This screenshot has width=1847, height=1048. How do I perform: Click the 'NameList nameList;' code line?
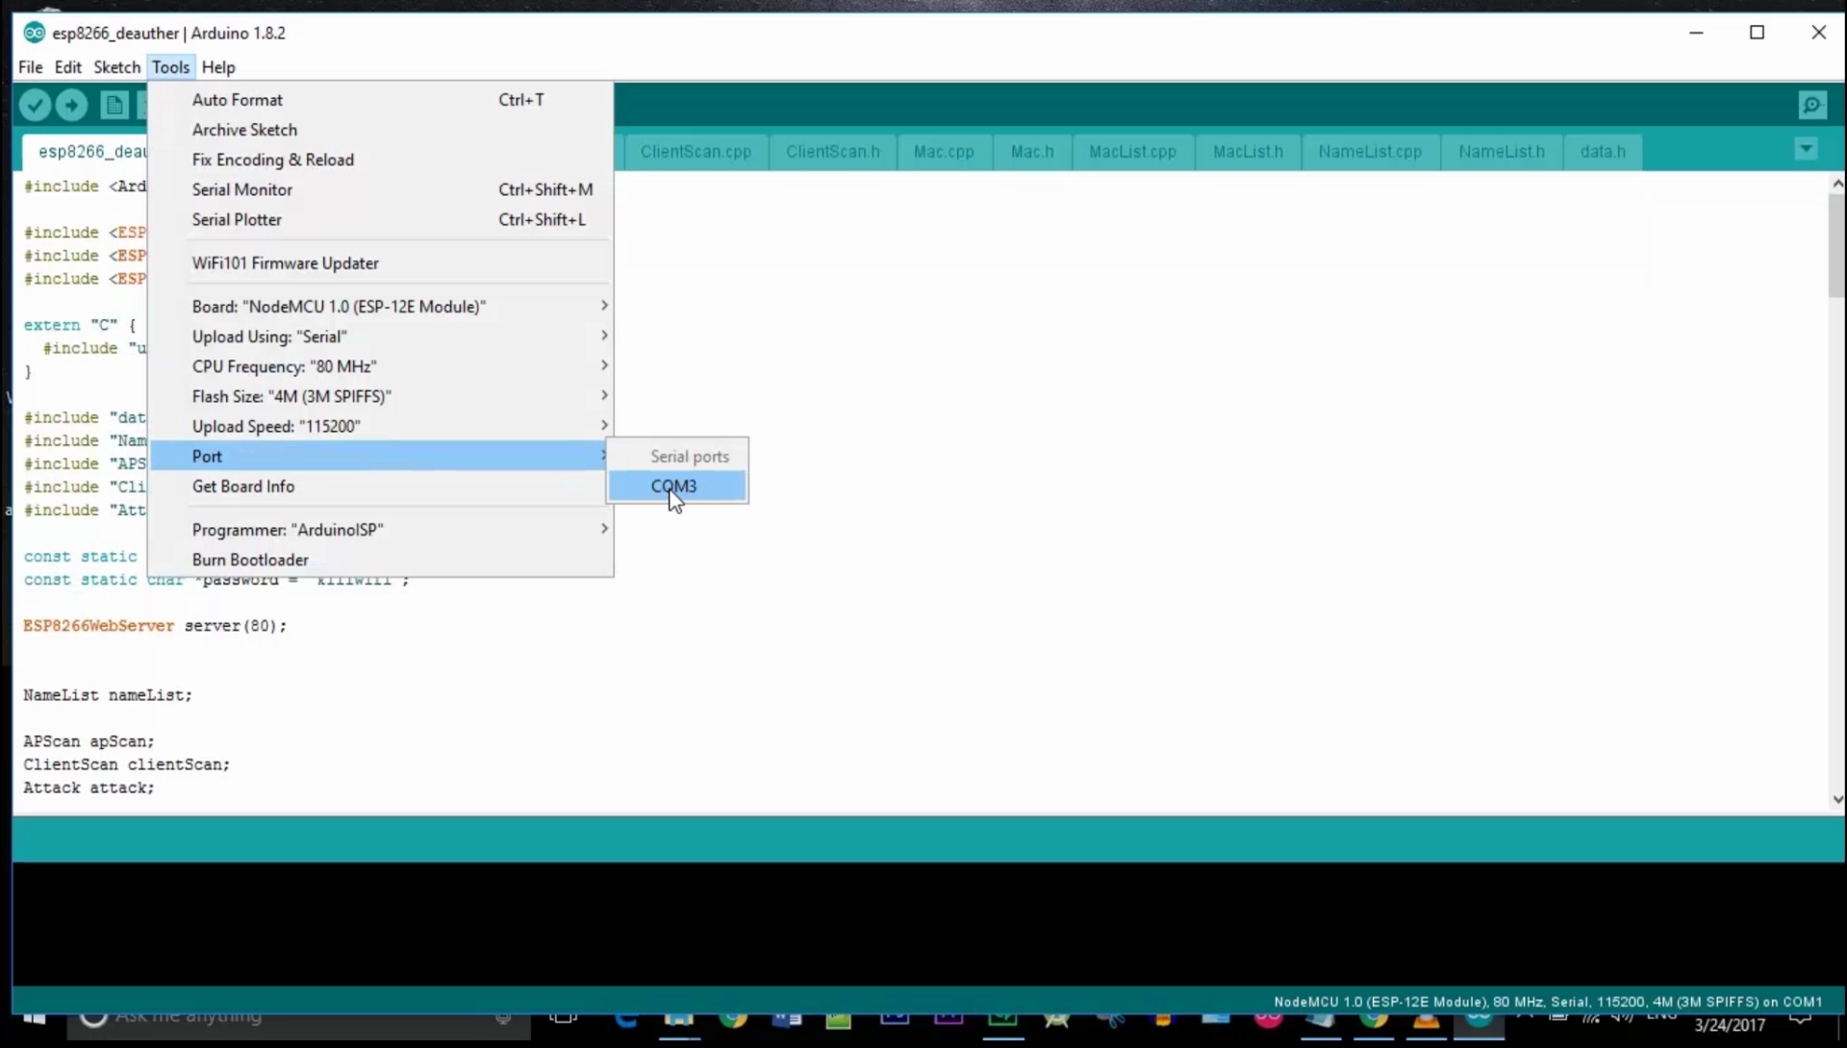pyautogui.click(x=108, y=695)
